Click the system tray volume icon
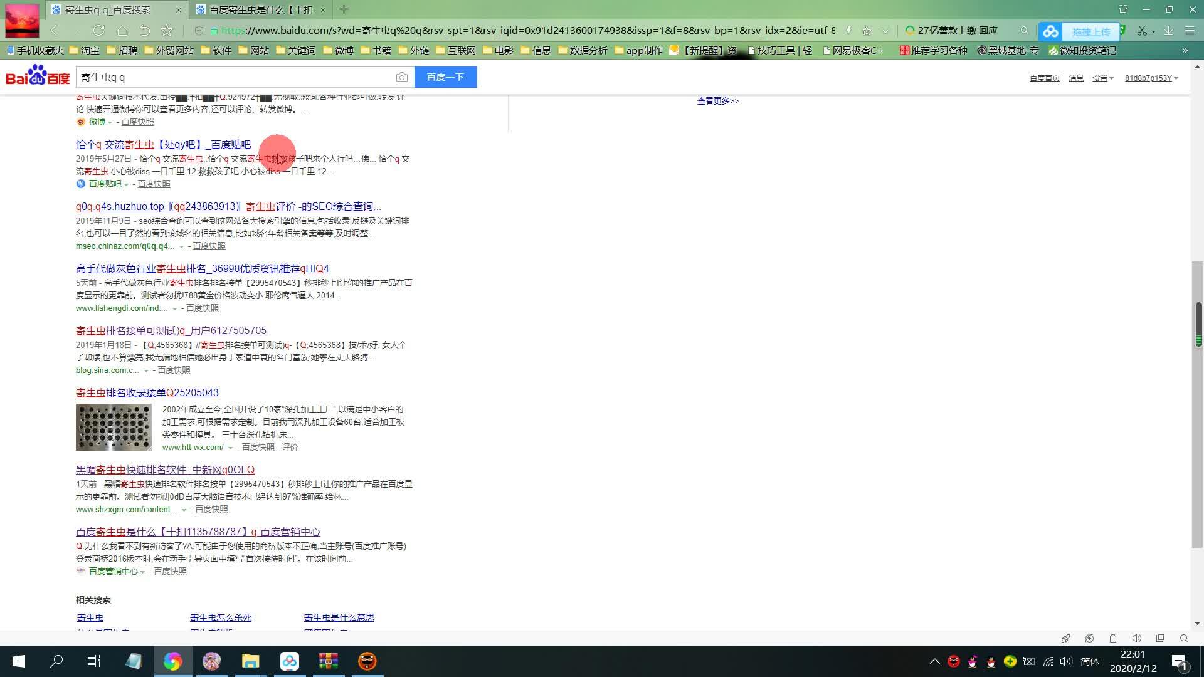The height and width of the screenshot is (677, 1204). (x=1066, y=661)
